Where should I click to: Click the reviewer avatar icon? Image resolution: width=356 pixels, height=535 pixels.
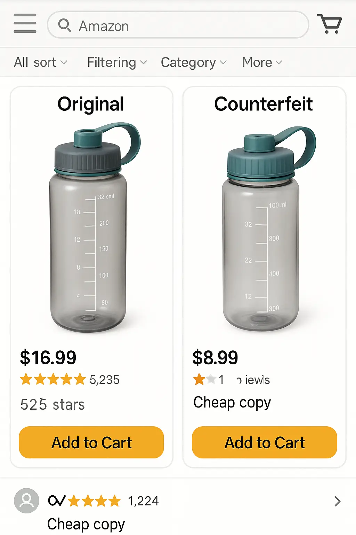[x=26, y=501]
